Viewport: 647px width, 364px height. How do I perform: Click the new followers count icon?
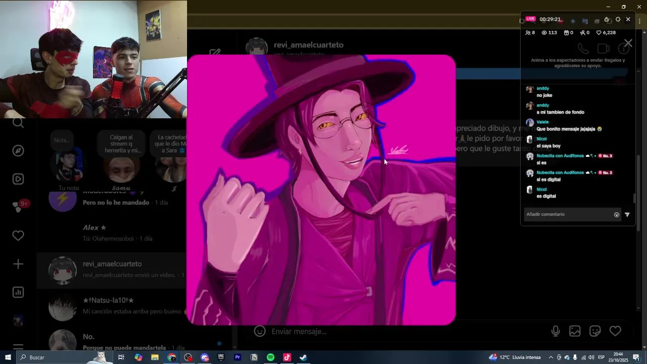585,32
